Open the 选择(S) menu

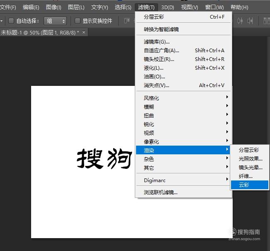[123, 7]
